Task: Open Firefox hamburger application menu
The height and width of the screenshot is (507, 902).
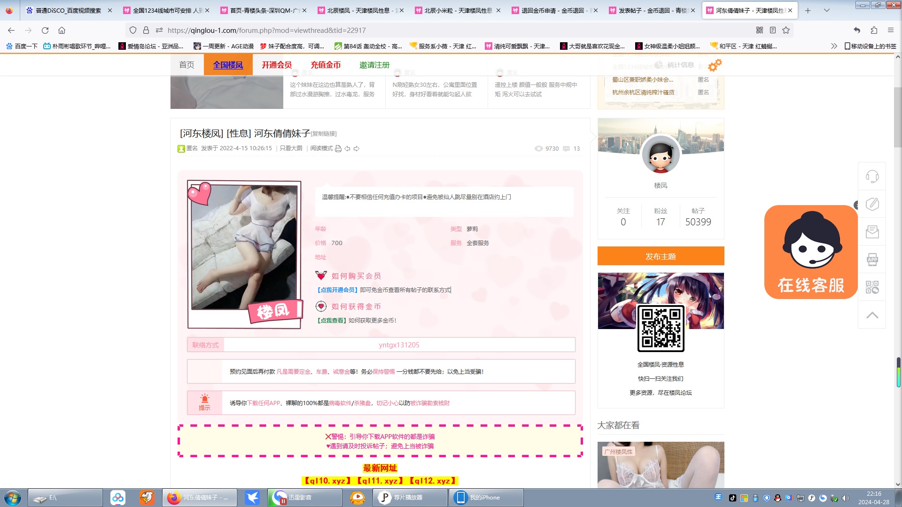Action: pyautogui.click(x=890, y=30)
